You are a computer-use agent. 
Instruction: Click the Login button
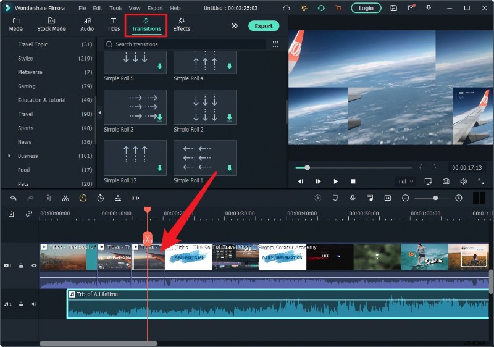[366, 8]
